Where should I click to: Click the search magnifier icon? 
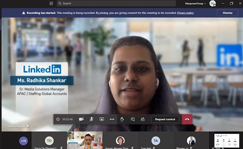tap(60, 3)
